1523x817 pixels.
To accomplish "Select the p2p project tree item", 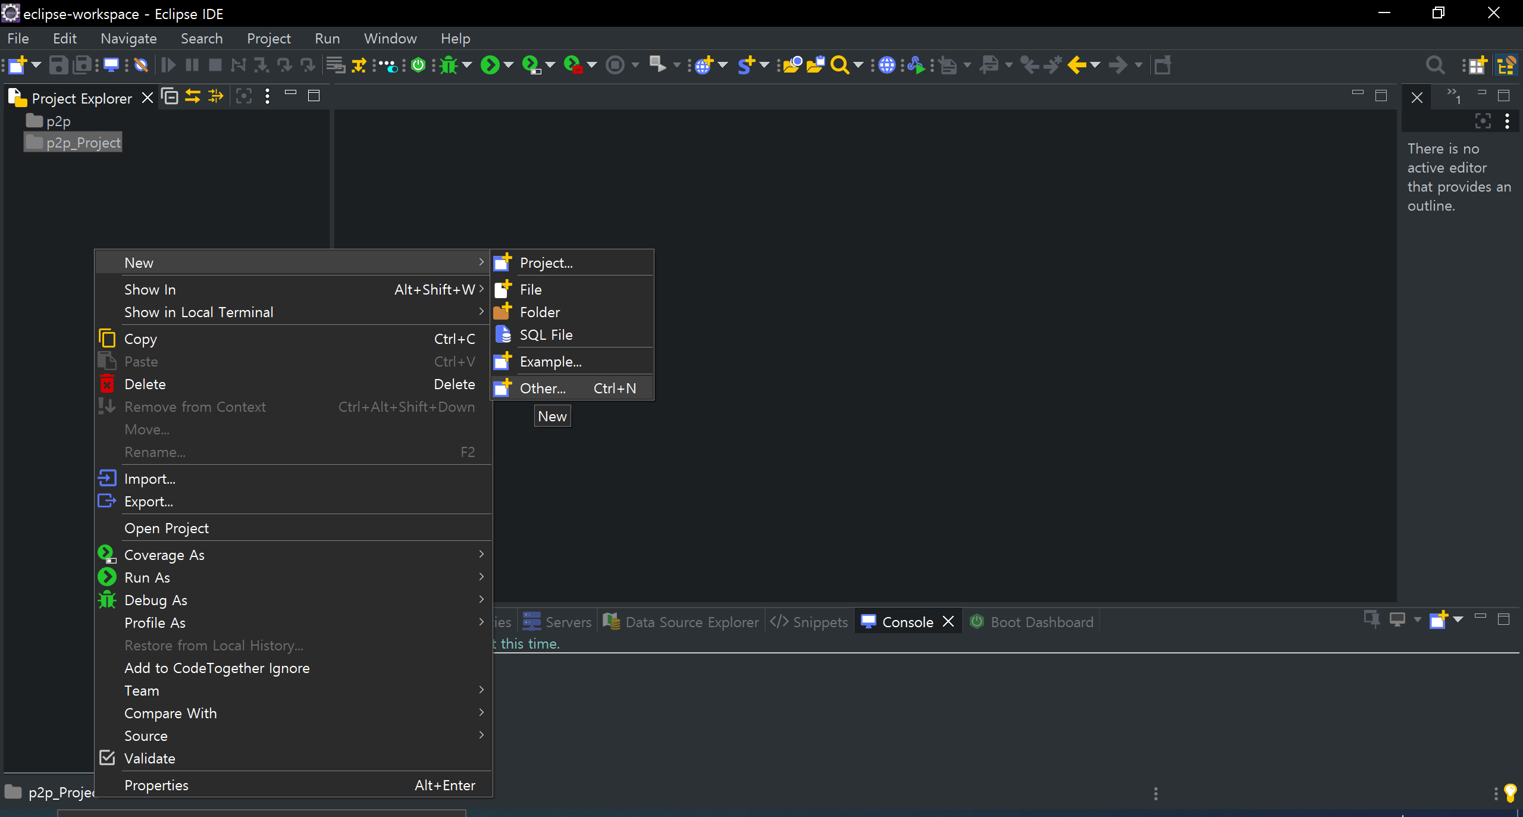I will tap(58, 121).
